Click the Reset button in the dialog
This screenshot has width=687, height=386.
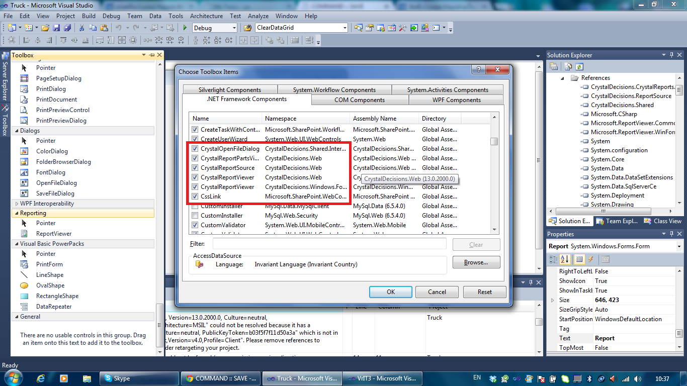pos(485,292)
